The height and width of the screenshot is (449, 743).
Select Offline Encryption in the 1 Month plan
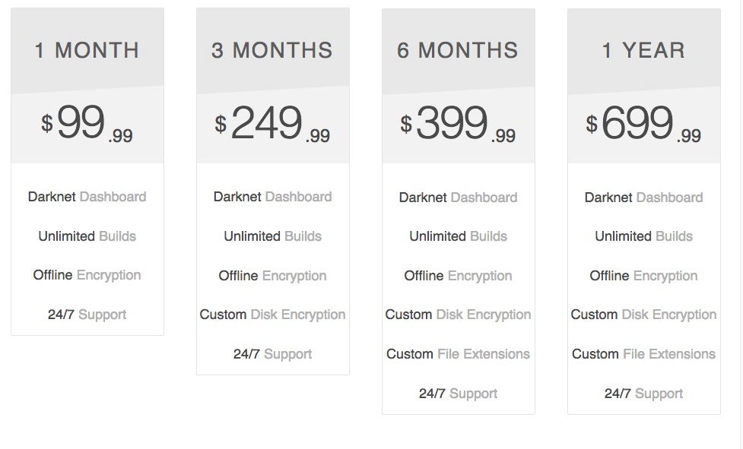click(x=87, y=275)
